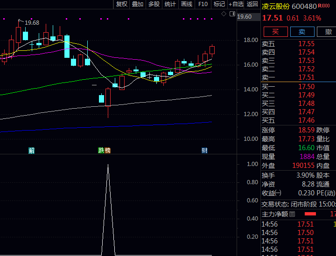
Task: Click the 外盘 value 190155
Action: pos(303,166)
